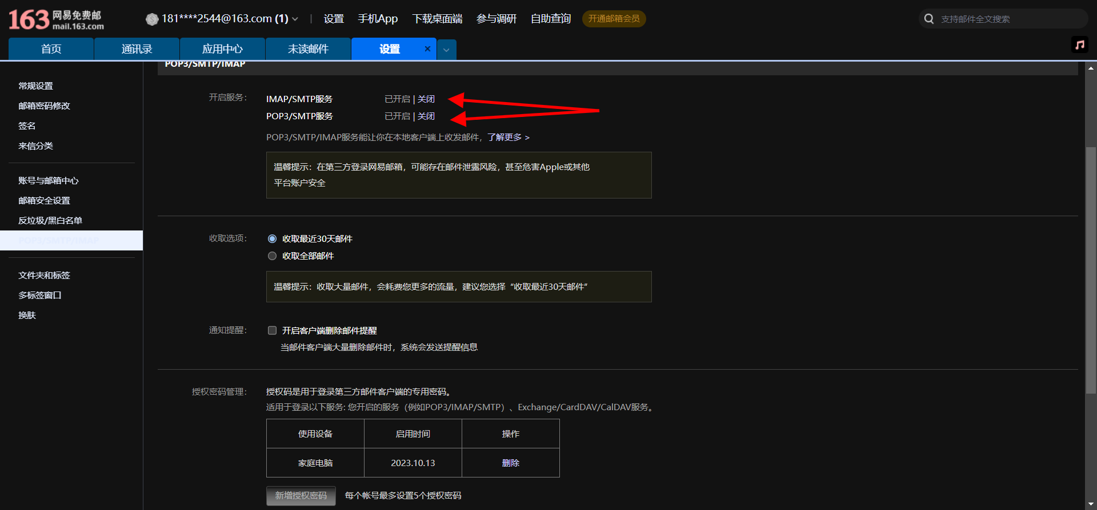1097x510 pixels.
Task: Open the 了解更多 link
Action: 508,137
